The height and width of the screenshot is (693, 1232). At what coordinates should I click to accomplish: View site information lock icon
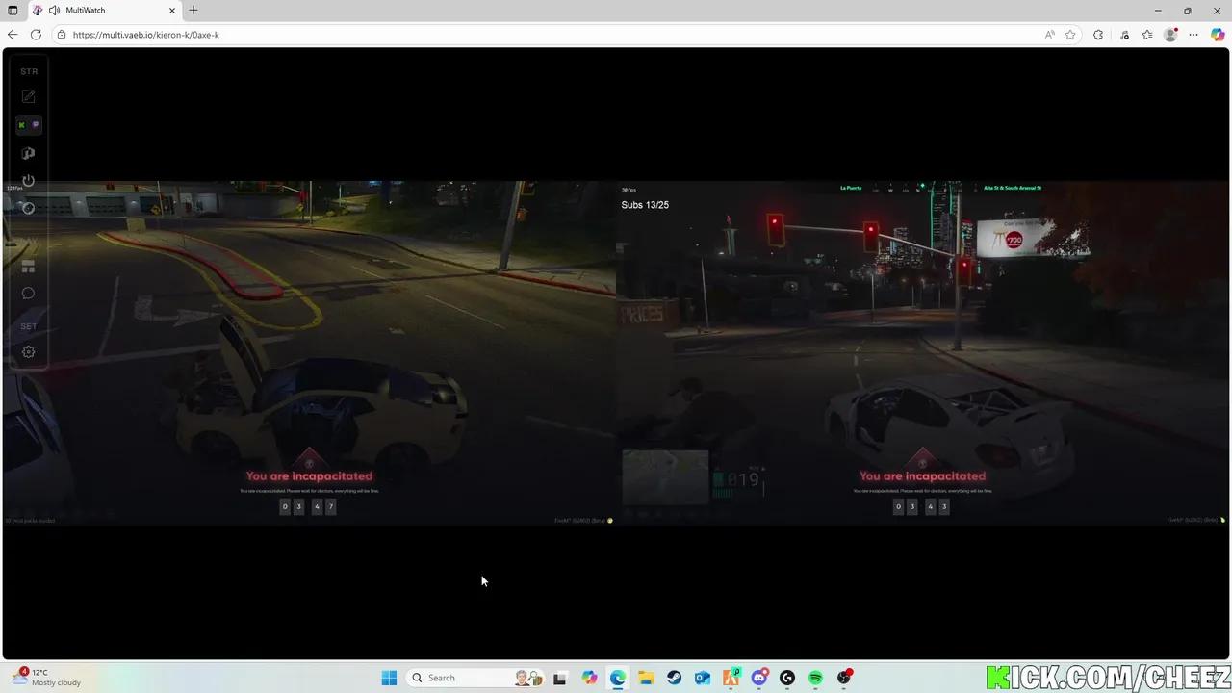tap(62, 35)
